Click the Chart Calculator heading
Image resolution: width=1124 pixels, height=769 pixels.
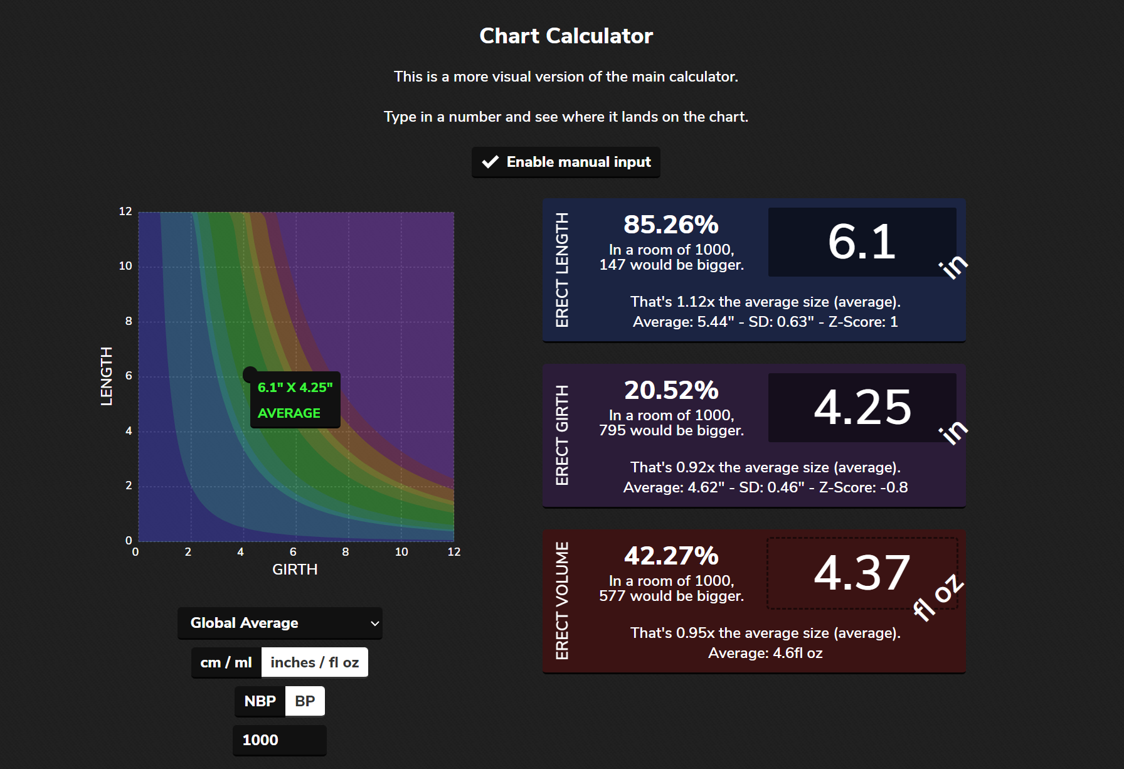[x=566, y=36]
